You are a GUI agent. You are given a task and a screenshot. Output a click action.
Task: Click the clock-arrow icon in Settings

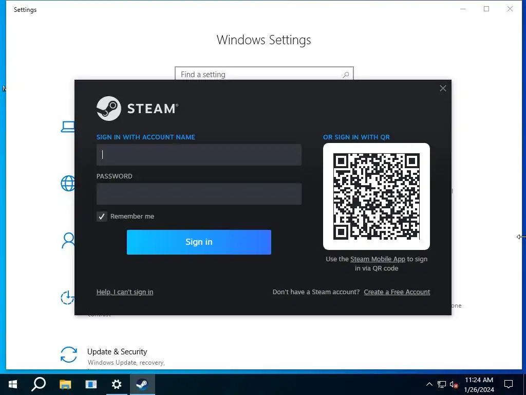coord(67,297)
